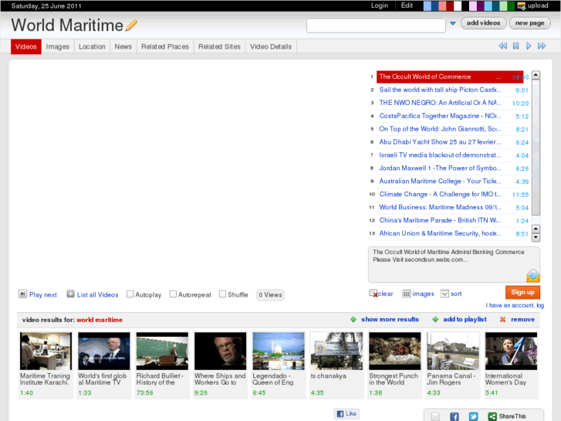Click the clear playlist icon
The height and width of the screenshot is (421, 561).
pyautogui.click(x=374, y=294)
